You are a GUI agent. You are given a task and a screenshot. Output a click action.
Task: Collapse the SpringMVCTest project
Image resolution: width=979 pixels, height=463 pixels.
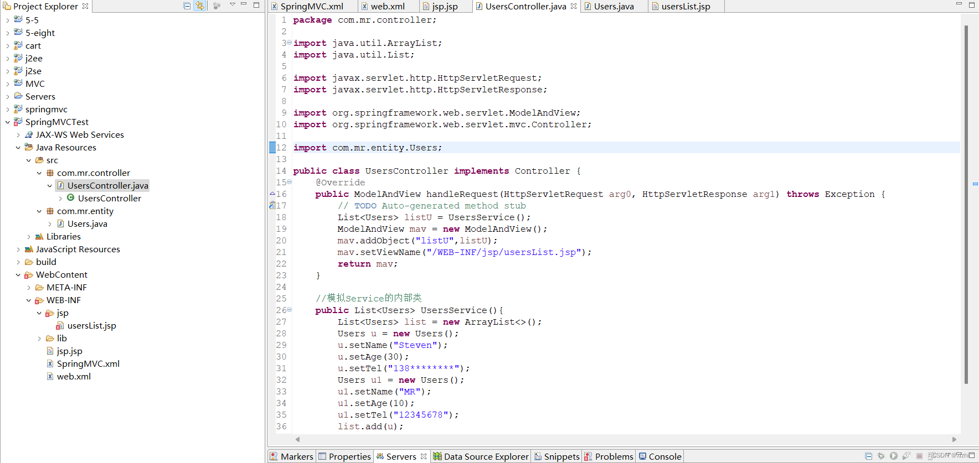(x=7, y=122)
